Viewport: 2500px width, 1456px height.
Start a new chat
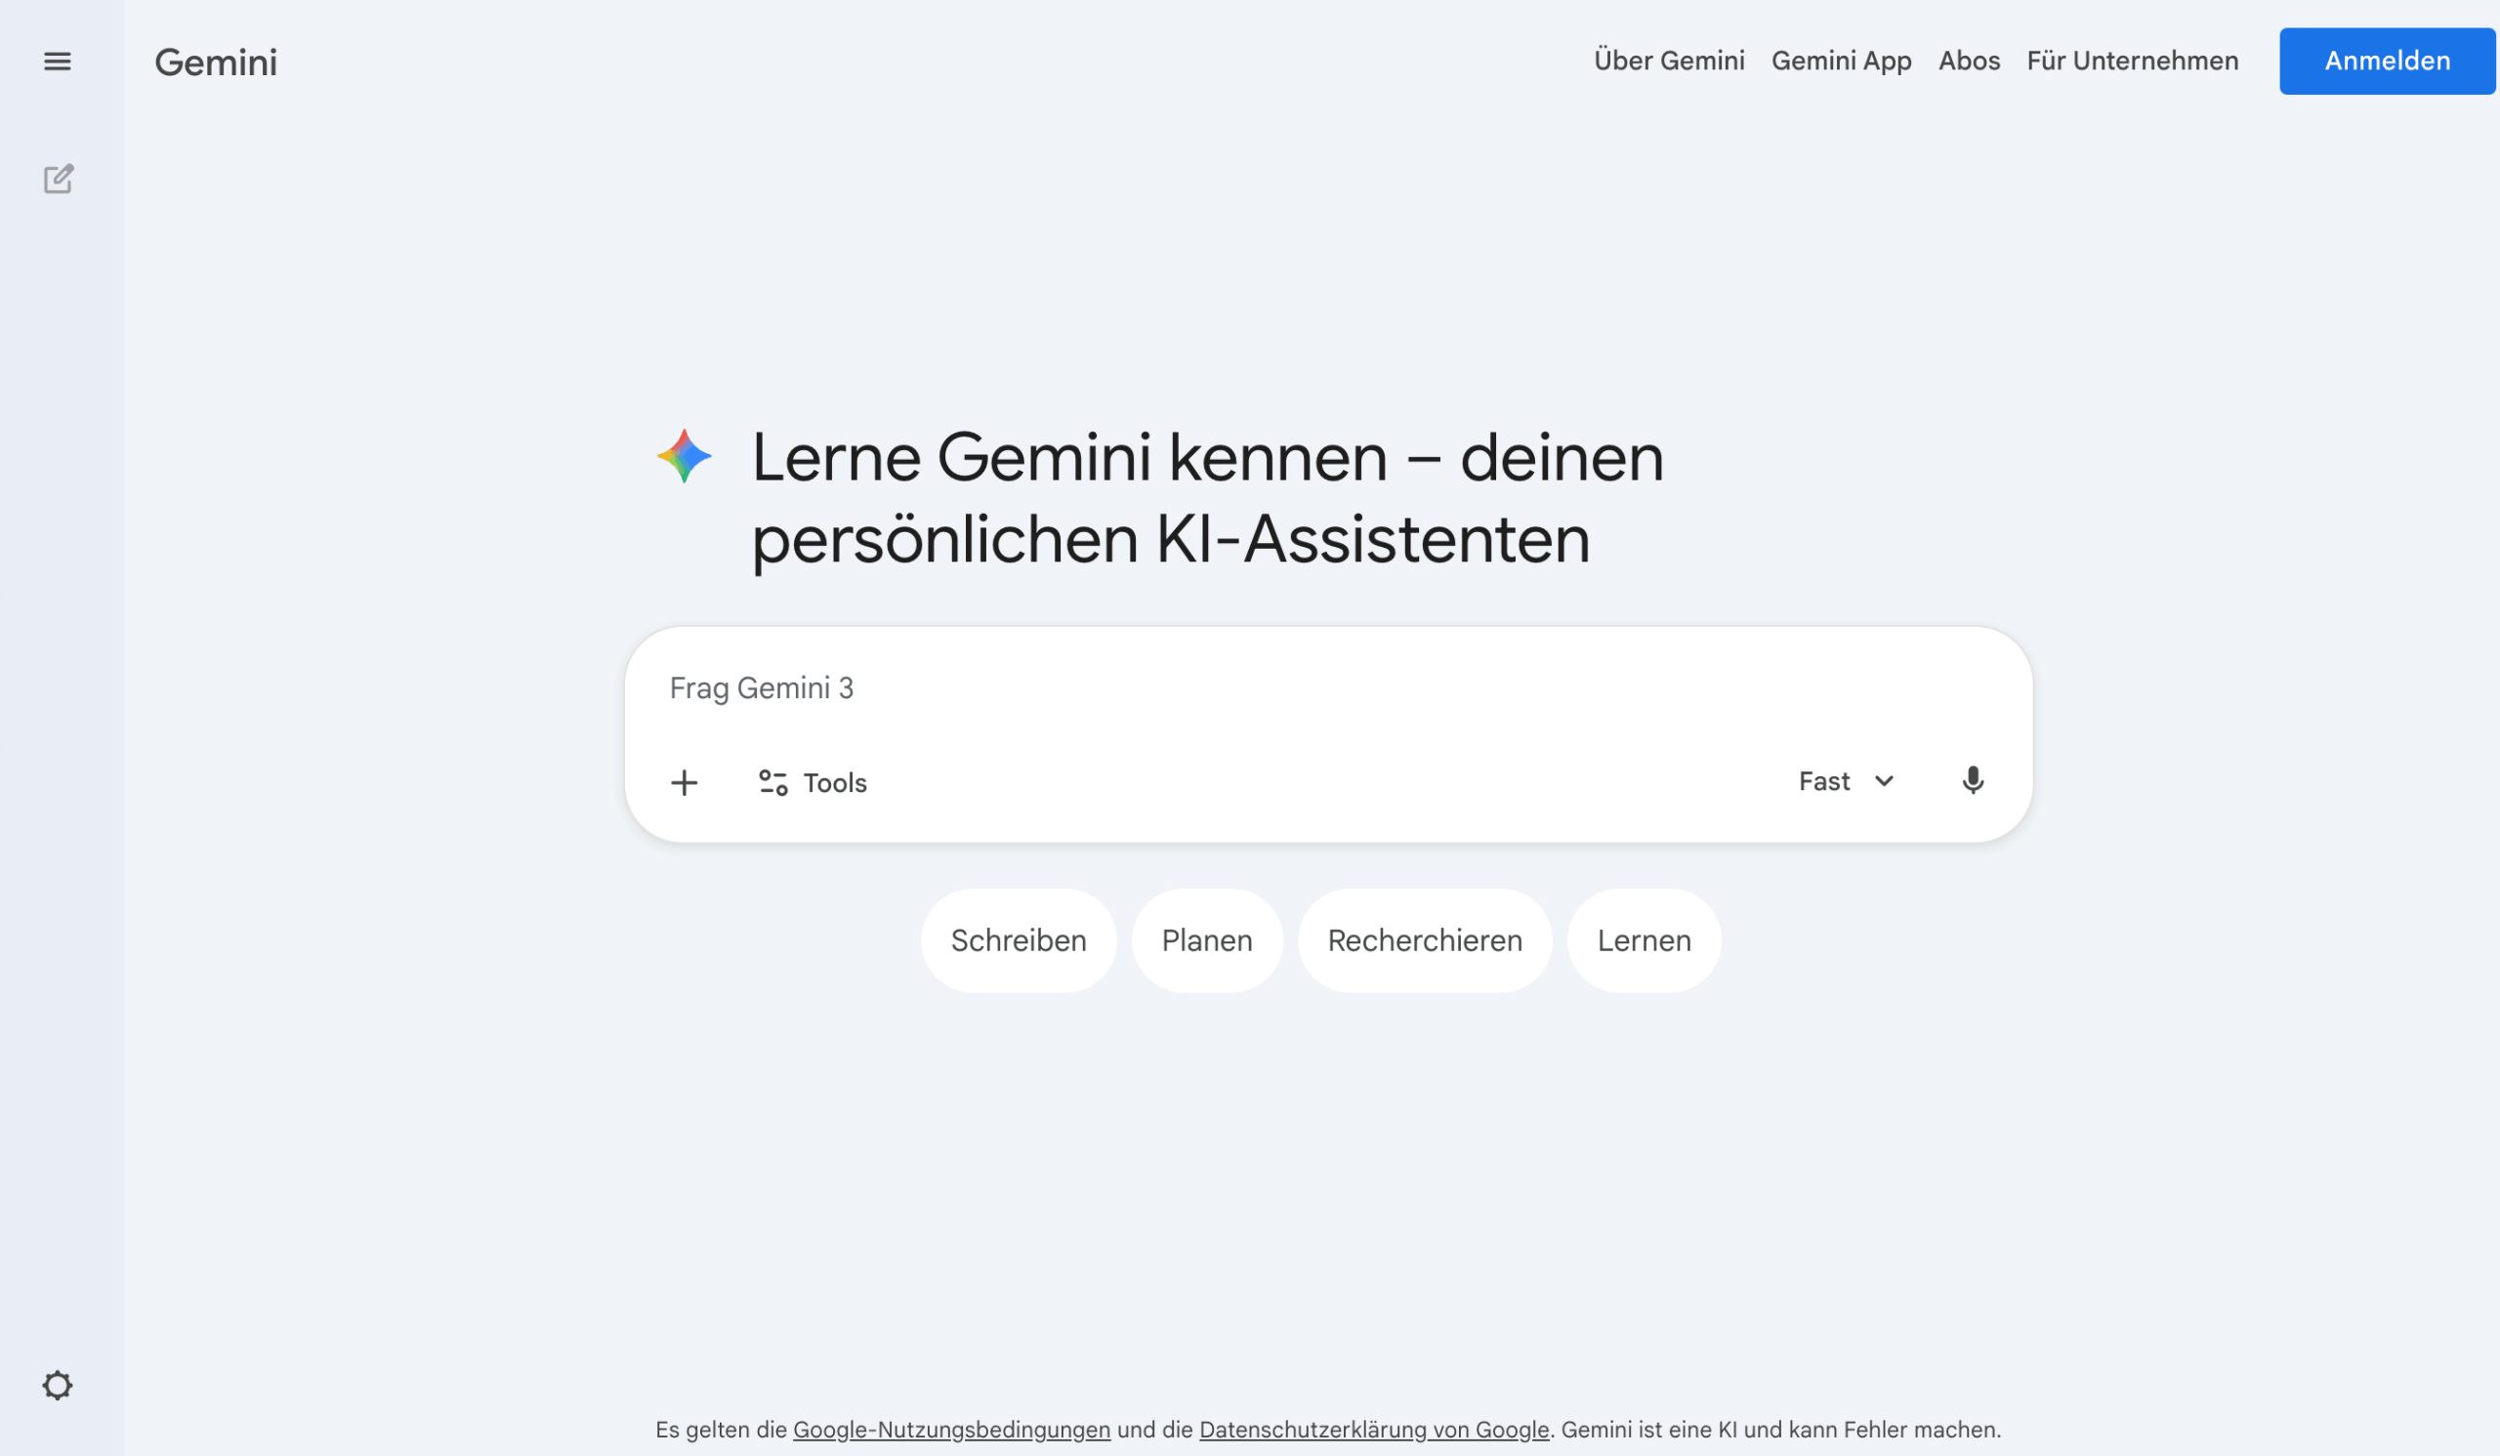pyautogui.click(x=59, y=180)
